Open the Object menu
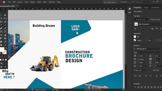This screenshot has width=162, height=91. click(33, 2)
